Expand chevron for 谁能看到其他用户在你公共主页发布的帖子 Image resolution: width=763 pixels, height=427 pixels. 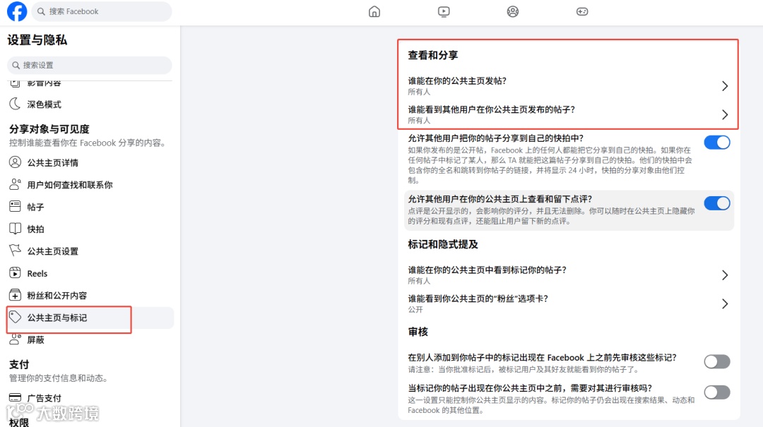point(725,115)
